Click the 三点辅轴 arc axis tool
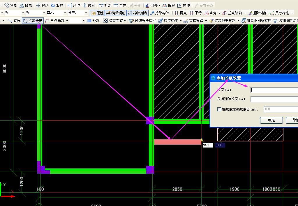This screenshot has height=206, width=298. 232,13
